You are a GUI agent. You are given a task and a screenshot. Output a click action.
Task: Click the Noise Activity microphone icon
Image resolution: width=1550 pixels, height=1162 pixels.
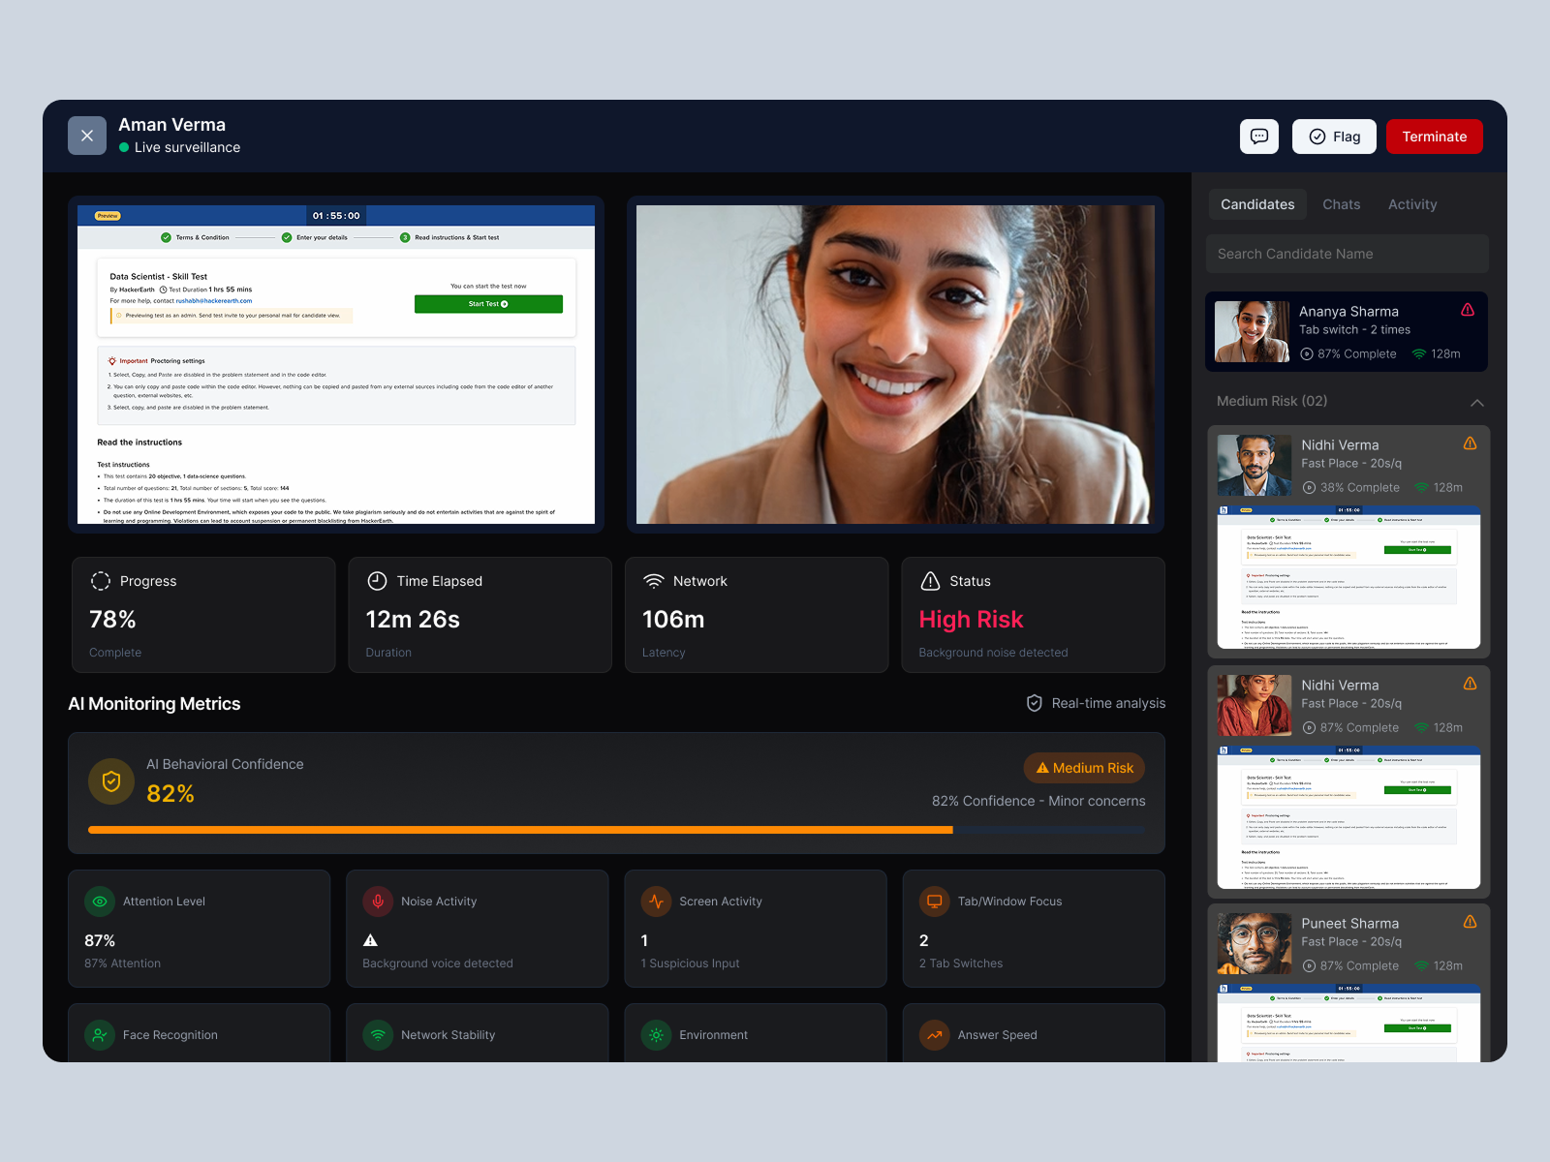pyautogui.click(x=378, y=902)
